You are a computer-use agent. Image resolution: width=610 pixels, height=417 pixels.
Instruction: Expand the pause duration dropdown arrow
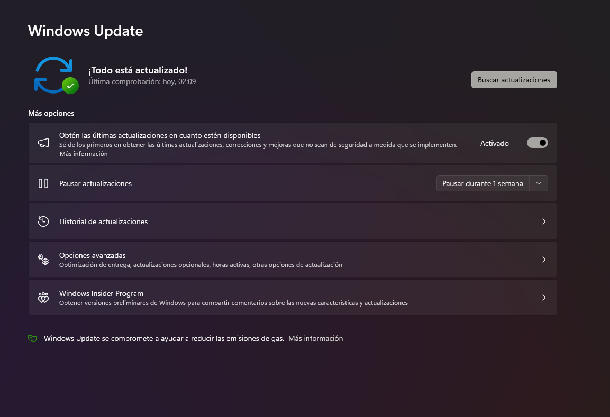click(x=539, y=183)
